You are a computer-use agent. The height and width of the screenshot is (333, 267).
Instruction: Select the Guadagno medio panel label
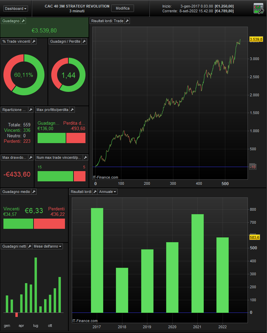(16, 192)
